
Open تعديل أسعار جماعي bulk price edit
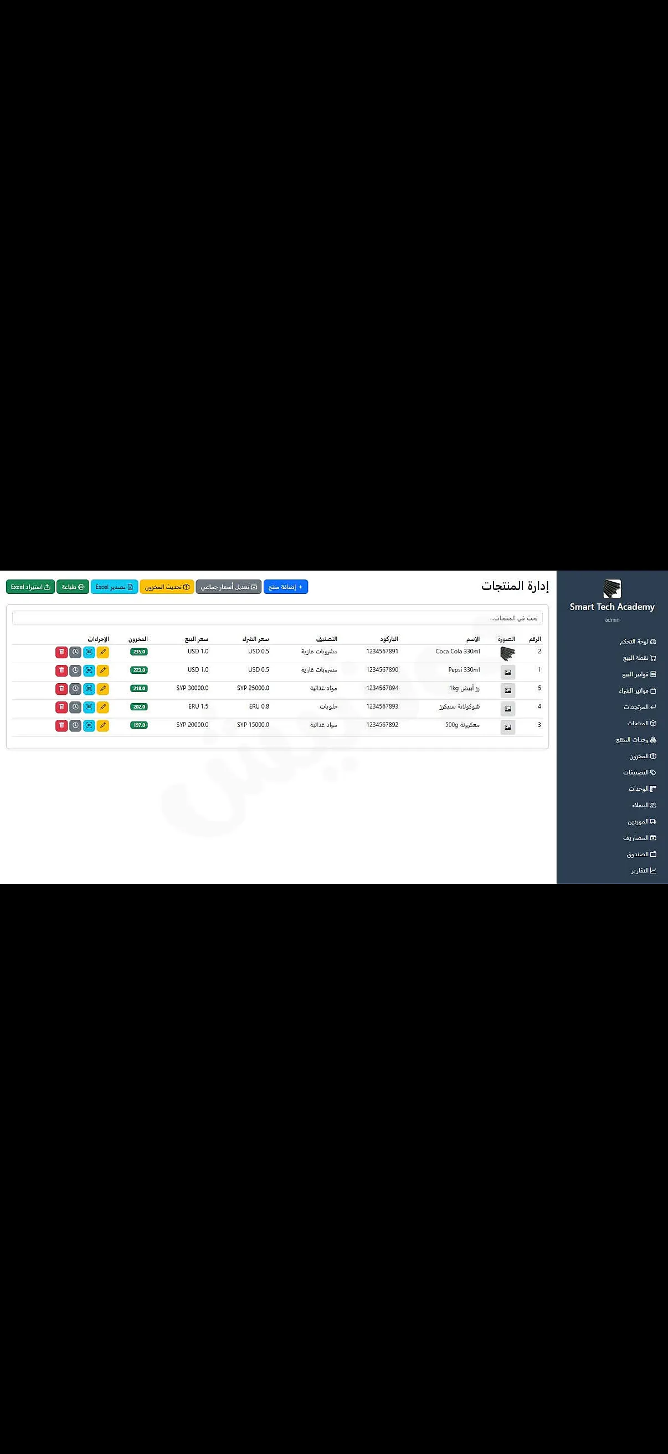(229, 587)
